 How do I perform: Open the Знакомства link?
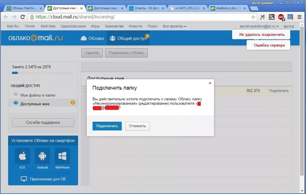coord(114,26)
